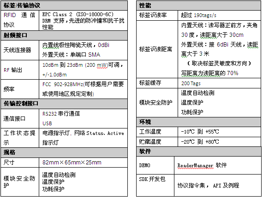Click the '尺寸' label cell
This screenshot has width=263, height=198.
click(20, 163)
